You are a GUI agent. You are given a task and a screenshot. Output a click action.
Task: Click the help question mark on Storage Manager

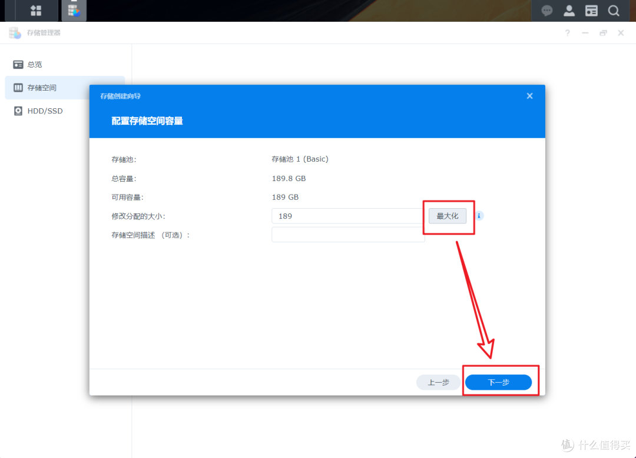point(567,32)
